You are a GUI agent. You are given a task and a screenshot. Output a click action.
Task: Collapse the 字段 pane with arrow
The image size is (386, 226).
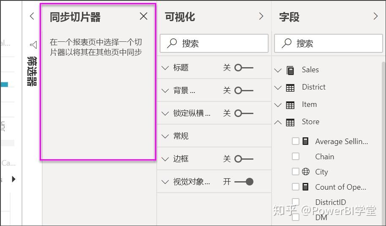pos(375,16)
